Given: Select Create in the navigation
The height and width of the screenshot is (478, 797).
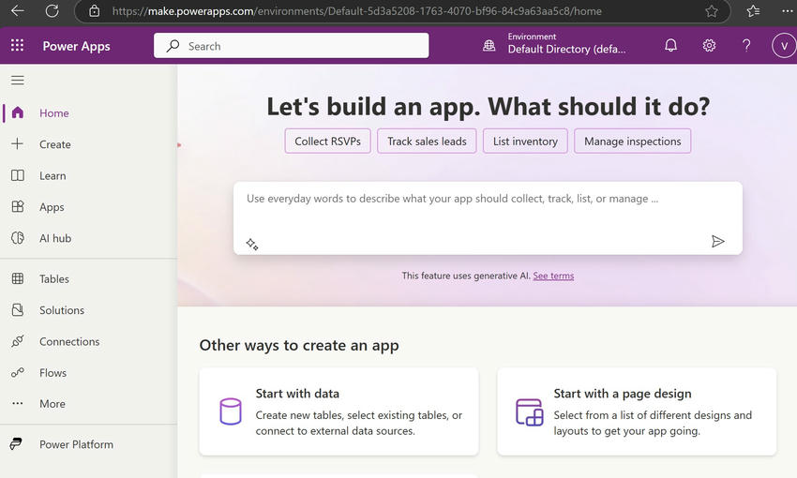Looking at the screenshot, I should 55,144.
